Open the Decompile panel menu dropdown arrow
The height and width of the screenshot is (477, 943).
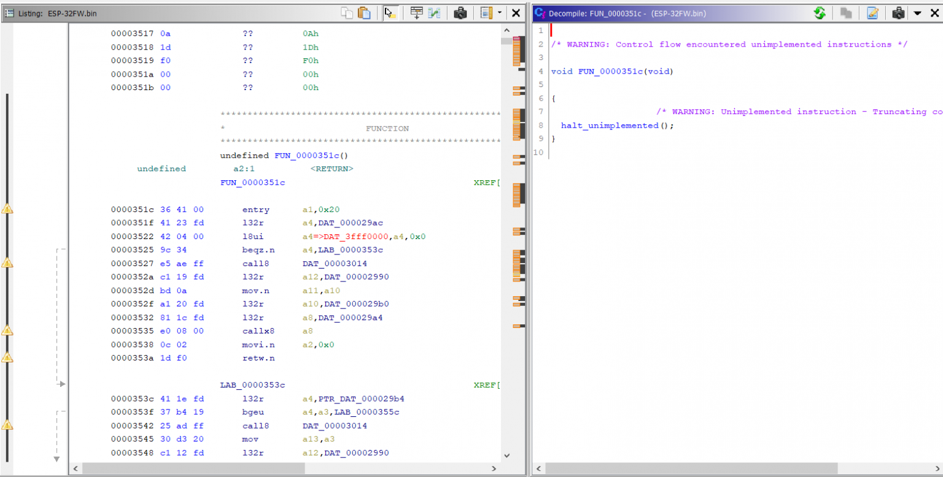(x=917, y=13)
